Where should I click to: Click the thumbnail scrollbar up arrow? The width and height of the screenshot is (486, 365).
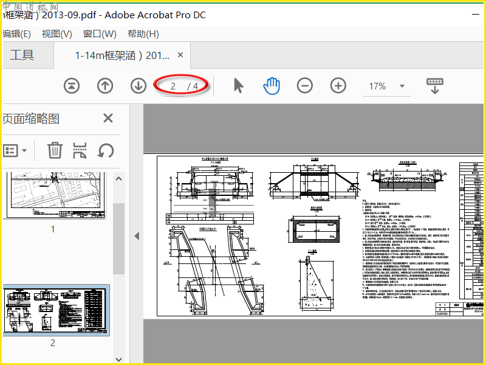[x=118, y=179]
